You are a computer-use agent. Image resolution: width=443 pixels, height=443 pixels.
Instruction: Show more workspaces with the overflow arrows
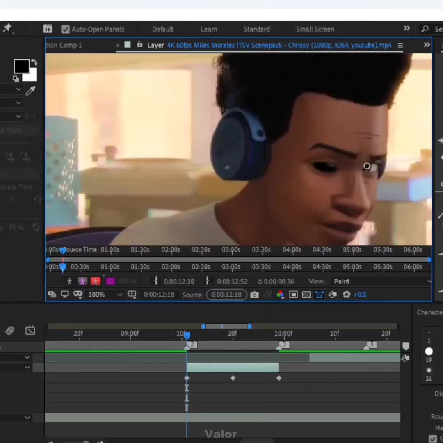pyautogui.click(x=406, y=28)
